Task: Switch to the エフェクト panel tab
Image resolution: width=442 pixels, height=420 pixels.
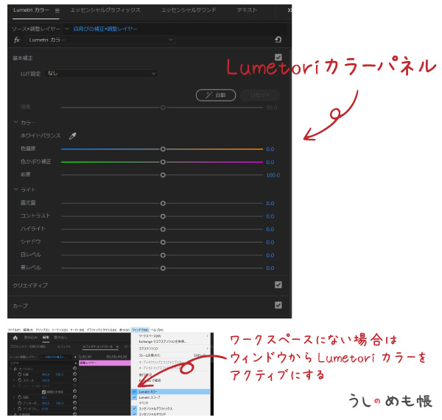Action: [64, 346]
